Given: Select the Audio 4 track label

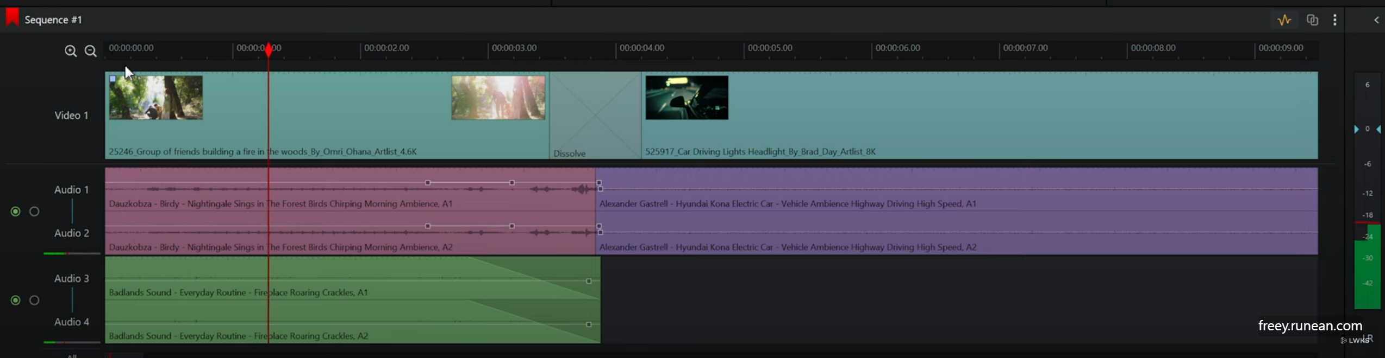Looking at the screenshot, I should click(x=71, y=322).
